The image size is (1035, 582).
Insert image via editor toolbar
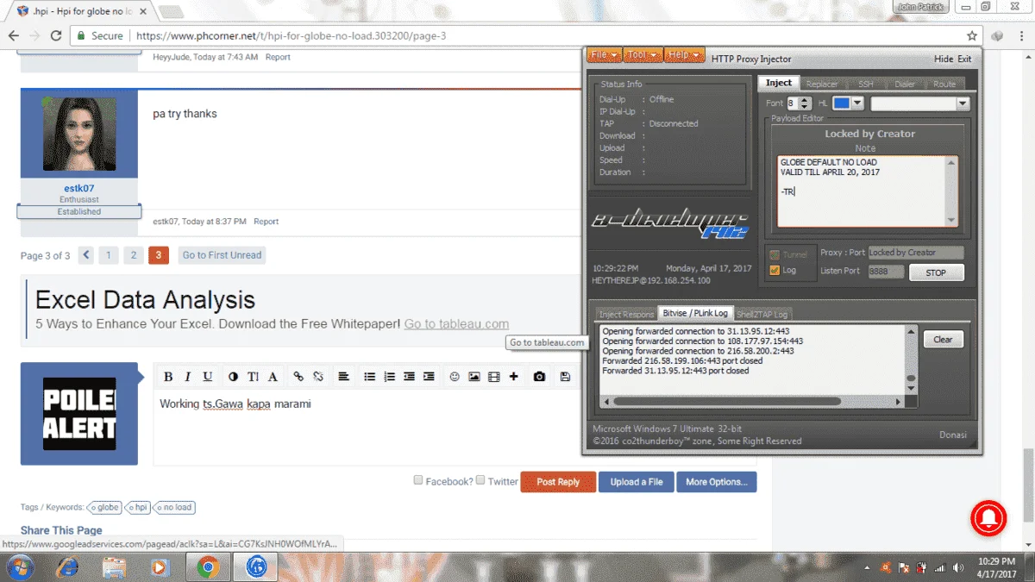tap(474, 377)
